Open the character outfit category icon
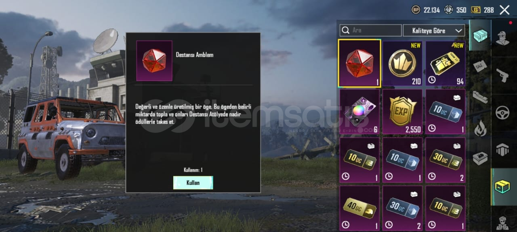 pos(502,38)
